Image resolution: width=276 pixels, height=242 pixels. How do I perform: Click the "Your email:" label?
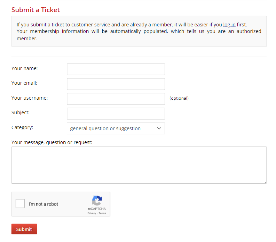pos(24,83)
